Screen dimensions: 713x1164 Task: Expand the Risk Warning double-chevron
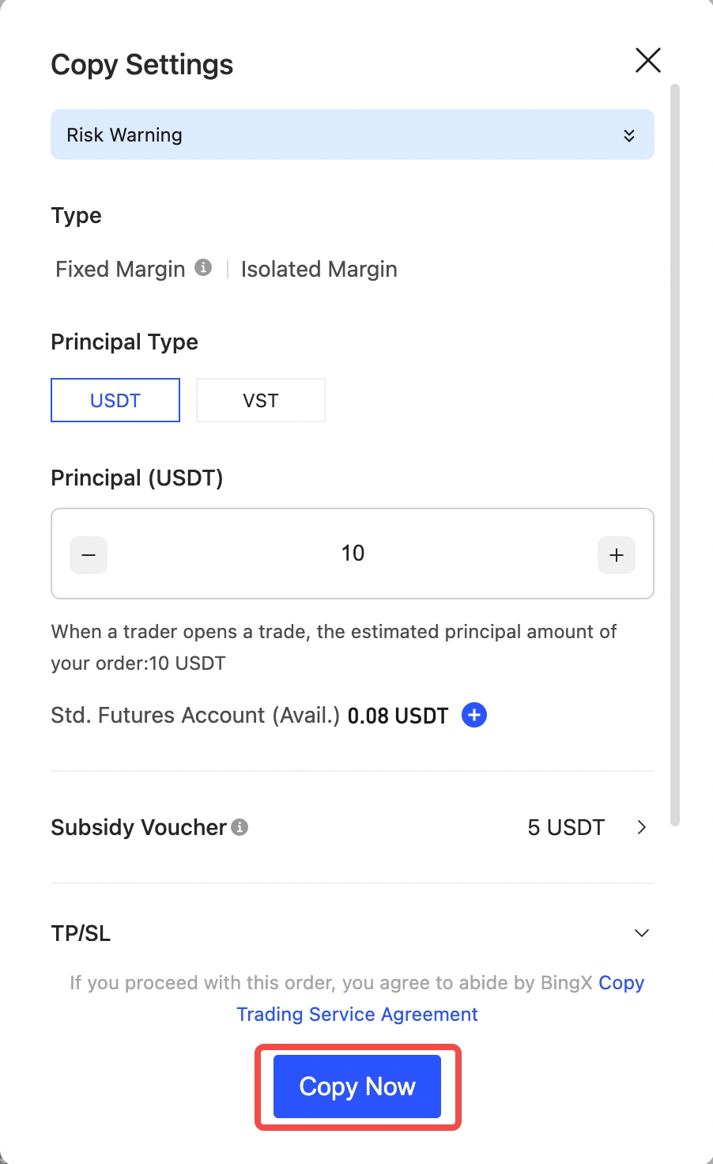628,135
